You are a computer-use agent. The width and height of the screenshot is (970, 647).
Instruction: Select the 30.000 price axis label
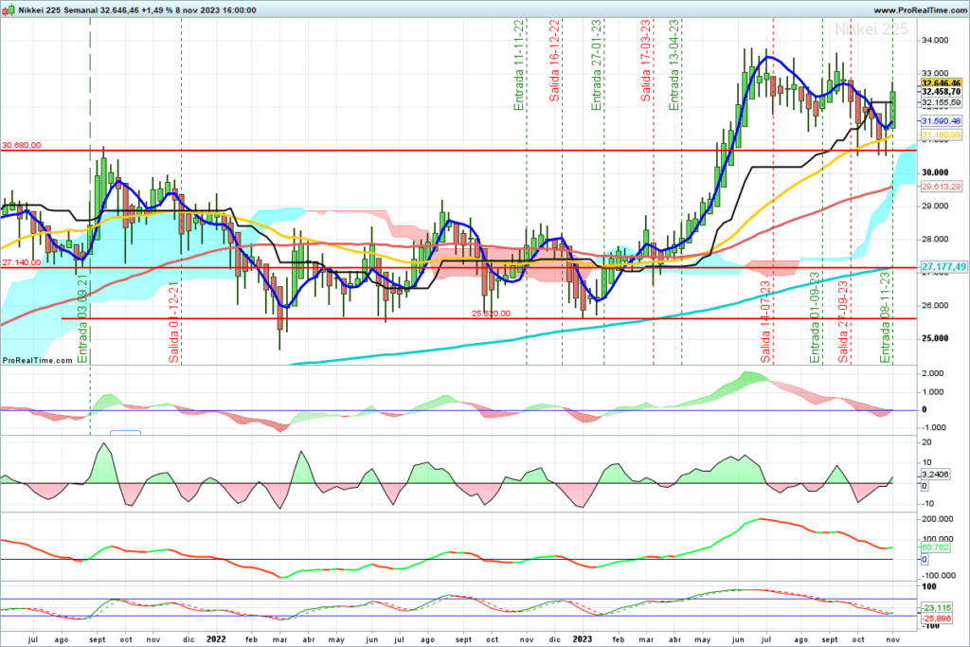[935, 172]
